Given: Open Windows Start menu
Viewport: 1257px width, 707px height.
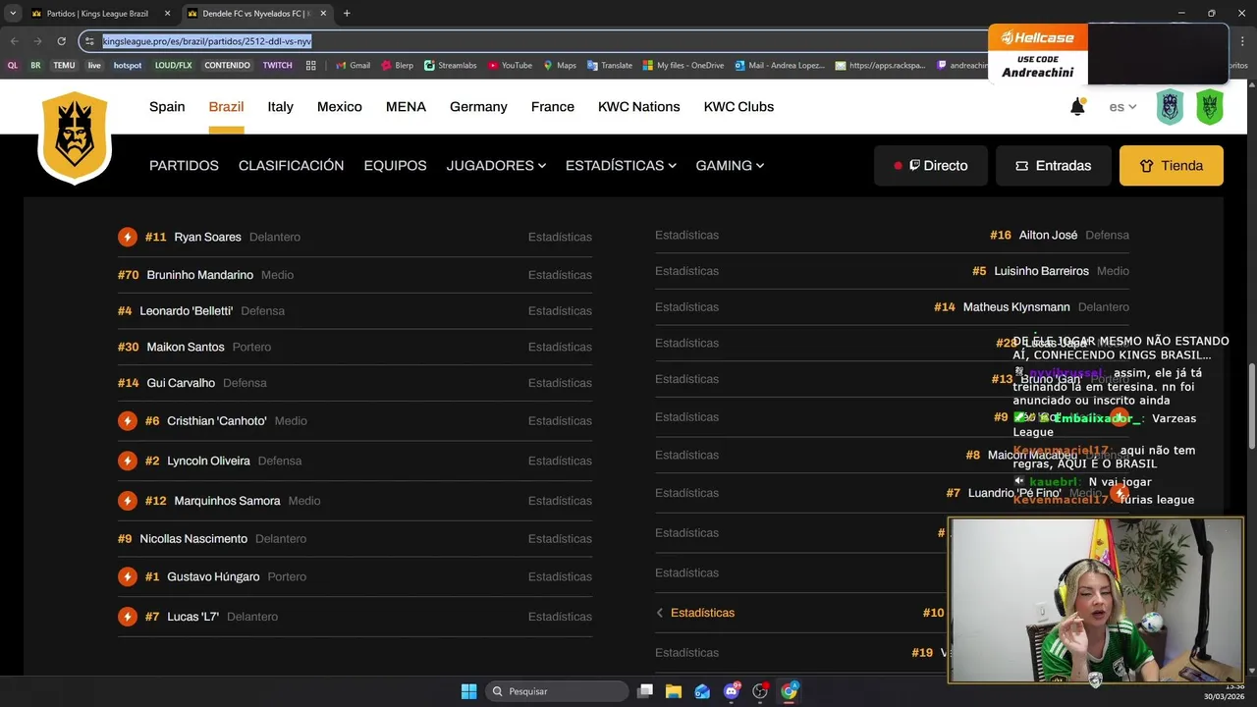Looking at the screenshot, I should tap(468, 691).
